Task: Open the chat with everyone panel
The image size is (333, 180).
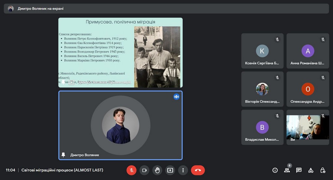Action: click(x=299, y=170)
